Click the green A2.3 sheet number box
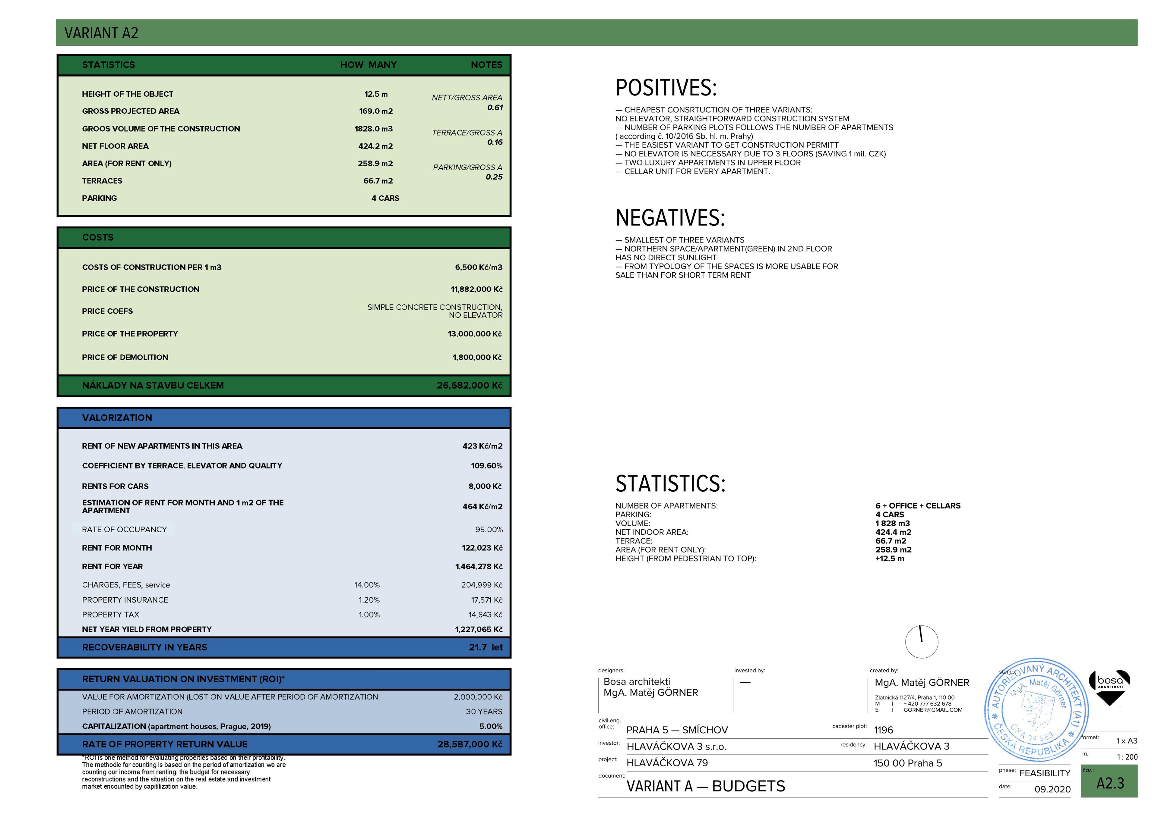The image size is (1158, 817). (1109, 781)
